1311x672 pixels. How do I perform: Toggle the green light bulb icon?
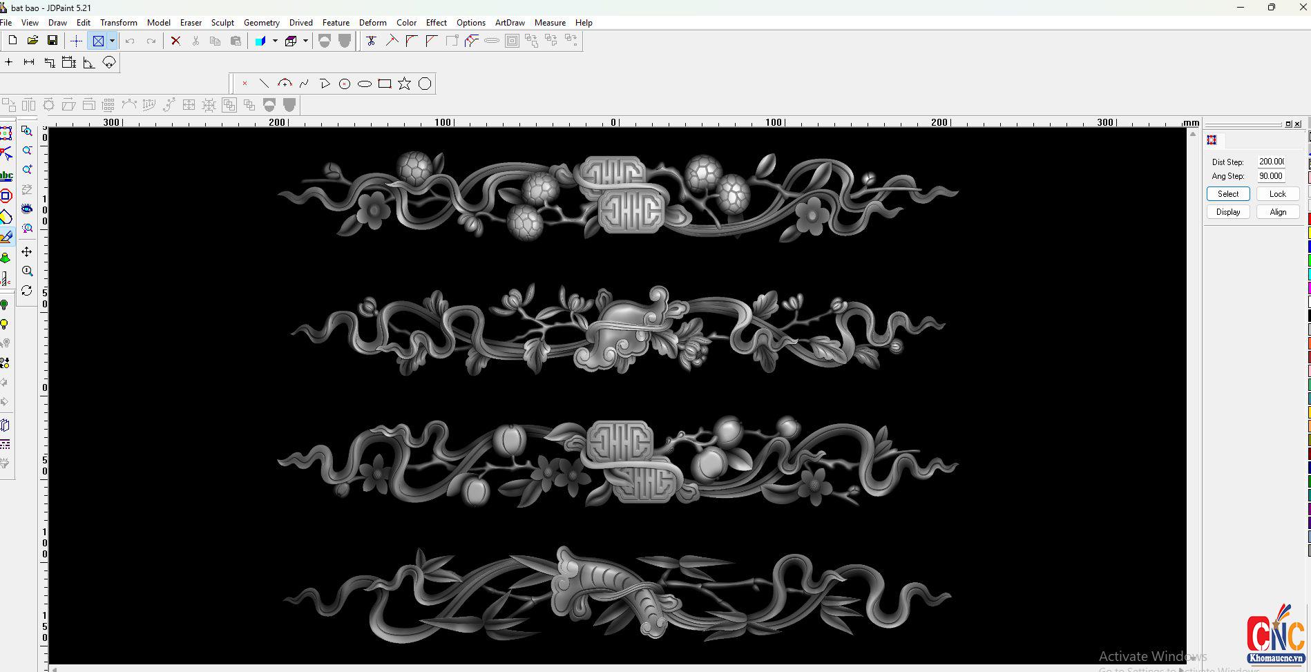[x=5, y=305]
